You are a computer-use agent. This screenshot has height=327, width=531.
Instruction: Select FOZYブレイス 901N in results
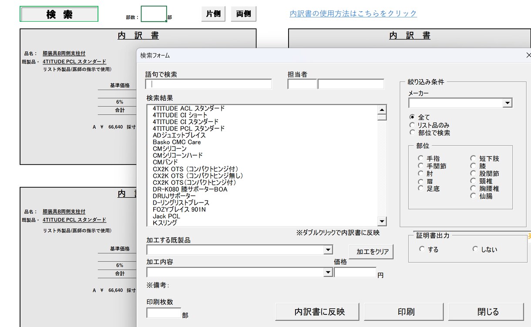click(x=179, y=210)
